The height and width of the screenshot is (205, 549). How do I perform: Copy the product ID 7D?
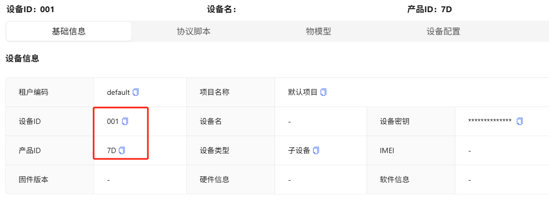(122, 150)
